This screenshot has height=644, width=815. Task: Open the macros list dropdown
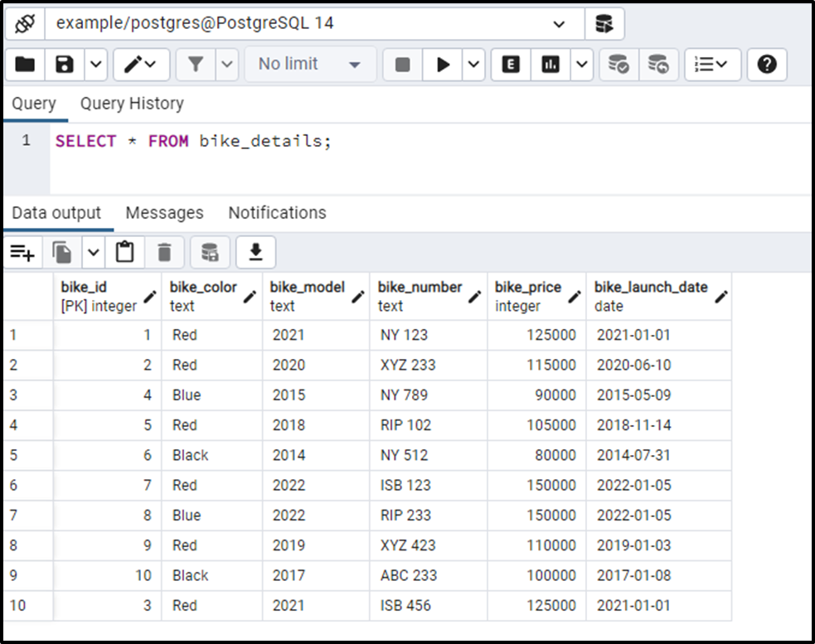point(712,65)
